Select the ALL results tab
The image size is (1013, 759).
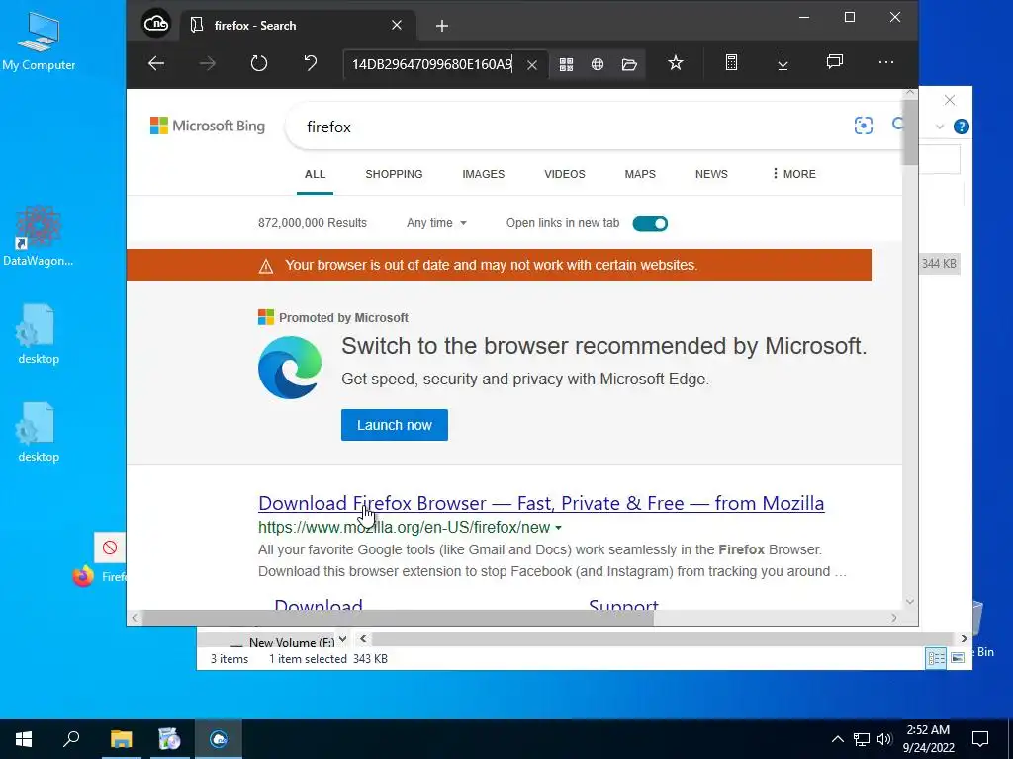315,174
